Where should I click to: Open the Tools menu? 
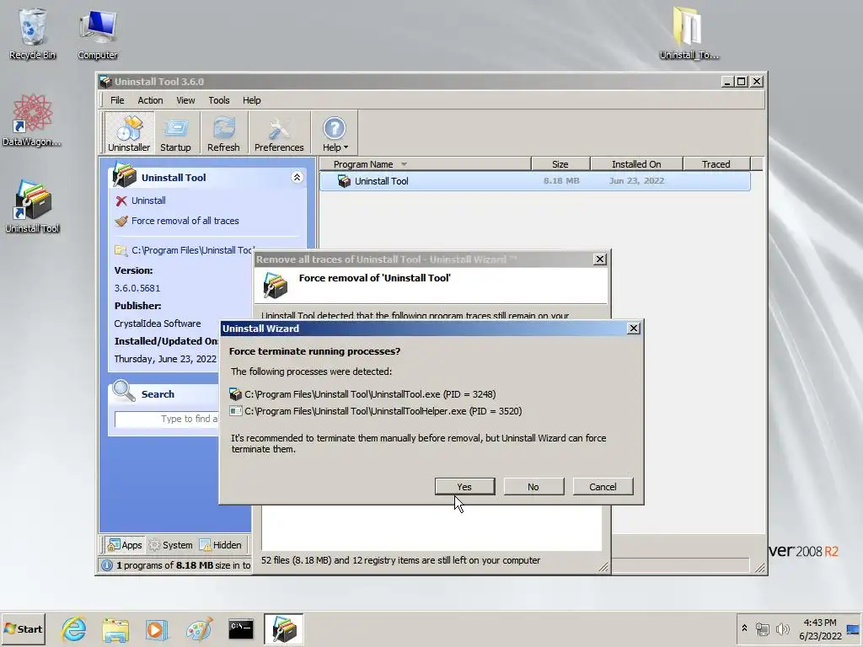click(x=219, y=100)
